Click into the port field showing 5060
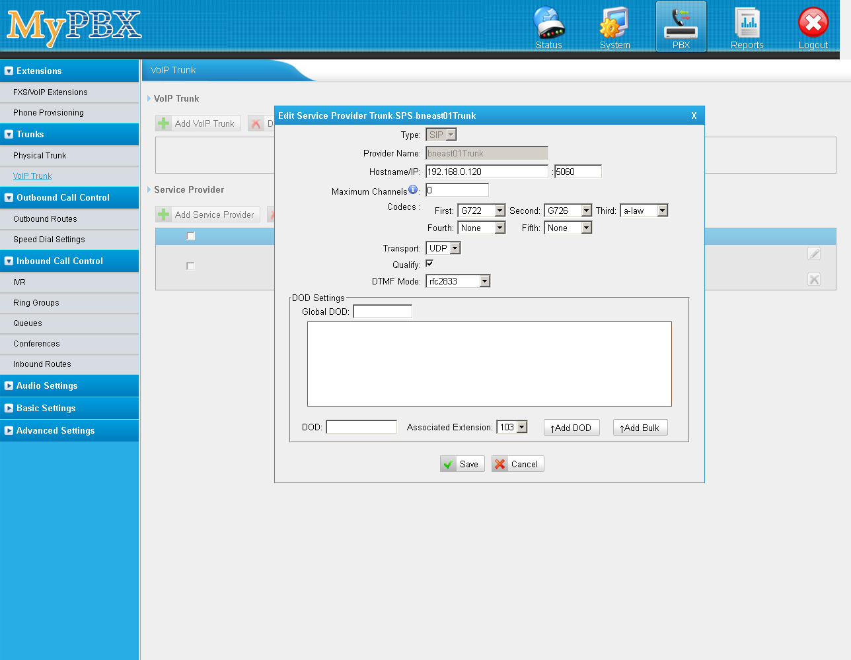 pyautogui.click(x=578, y=172)
